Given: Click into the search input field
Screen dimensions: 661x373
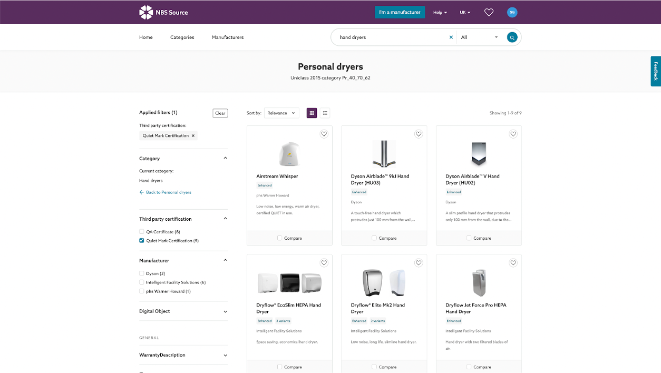Looking at the screenshot, I should (393, 37).
